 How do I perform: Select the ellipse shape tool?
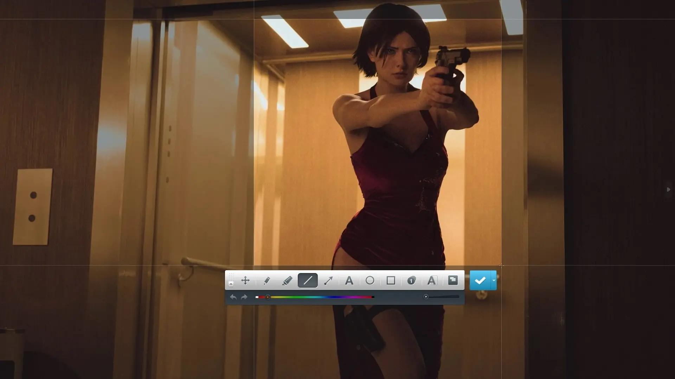(370, 280)
